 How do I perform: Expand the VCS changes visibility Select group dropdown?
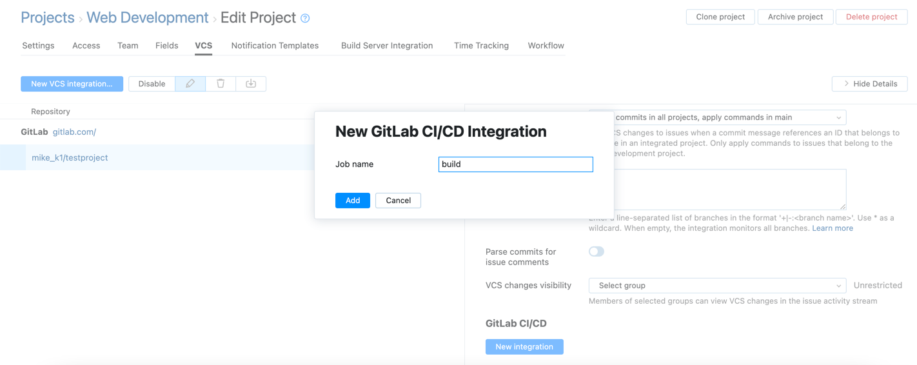(717, 286)
